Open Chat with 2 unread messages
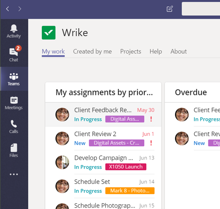 click(x=14, y=54)
